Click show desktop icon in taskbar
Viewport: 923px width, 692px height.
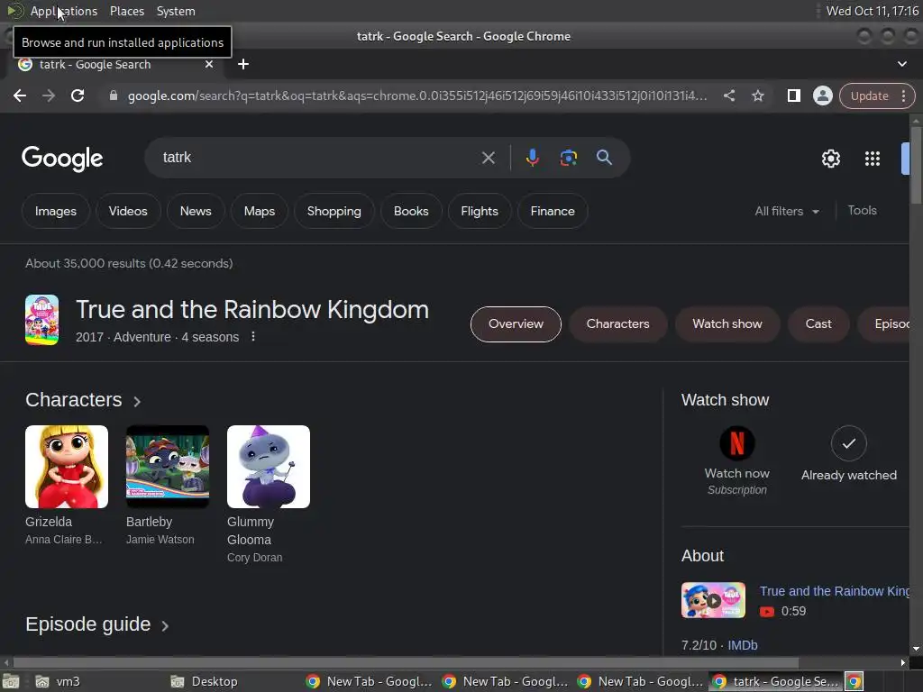tap(10, 681)
